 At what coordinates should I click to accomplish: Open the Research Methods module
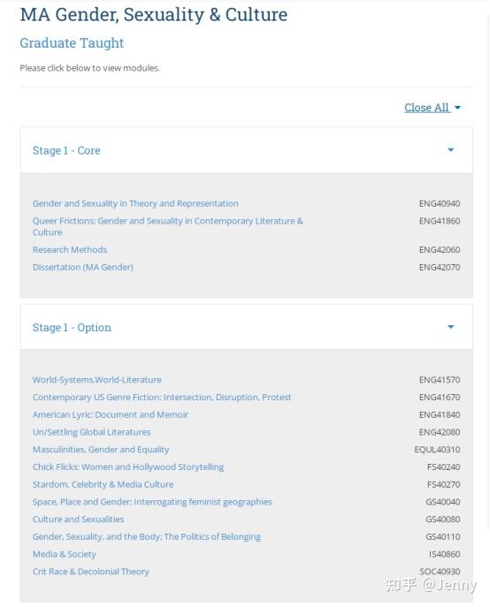(70, 250)
